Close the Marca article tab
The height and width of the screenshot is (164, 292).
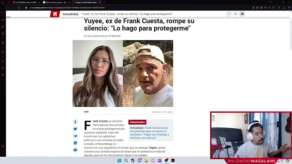click(x=100, y=2)
